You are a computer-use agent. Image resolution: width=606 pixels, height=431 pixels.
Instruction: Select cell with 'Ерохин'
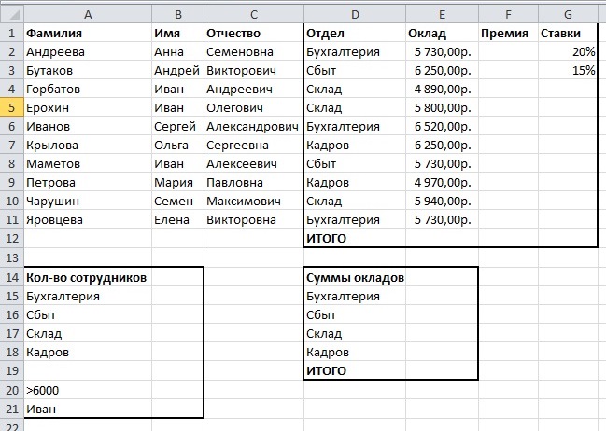88,108
